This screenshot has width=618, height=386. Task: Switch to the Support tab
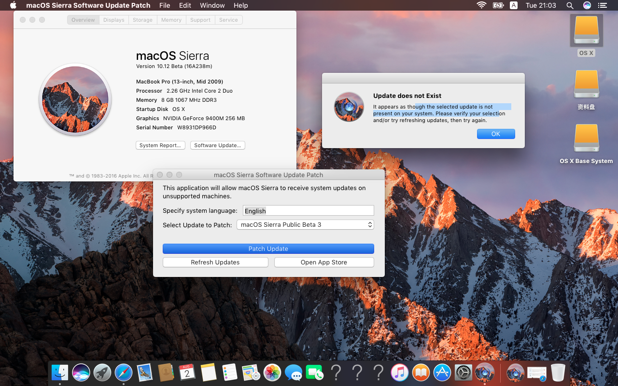coord(200,20)
